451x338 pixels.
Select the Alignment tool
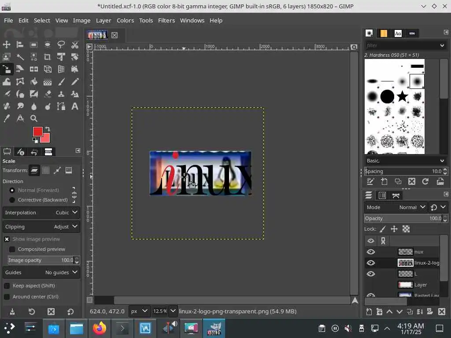[20, 44]
